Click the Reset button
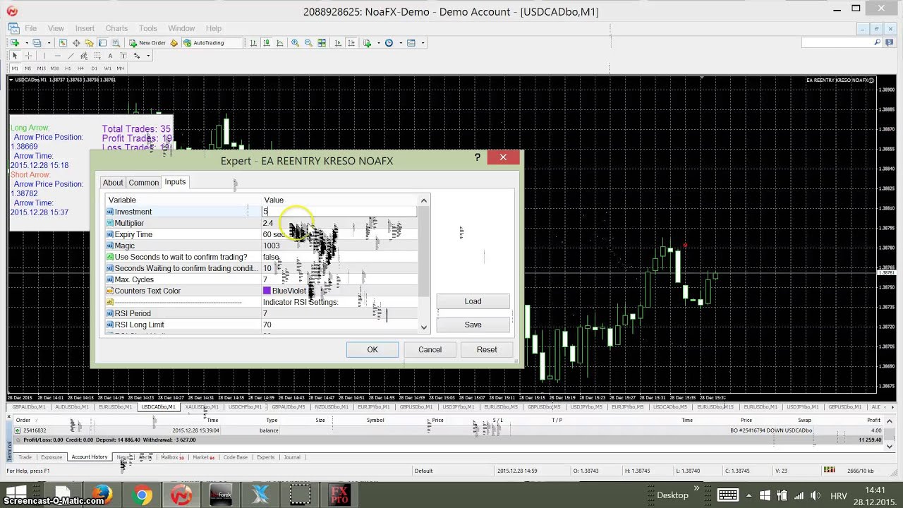 487,349
